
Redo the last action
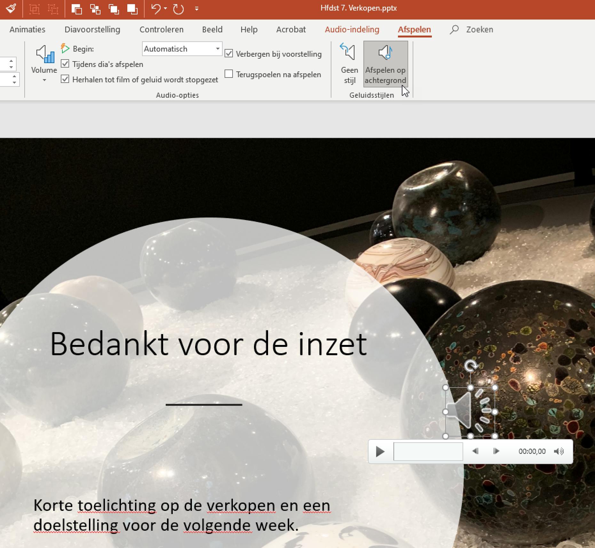tap(178, 9)
